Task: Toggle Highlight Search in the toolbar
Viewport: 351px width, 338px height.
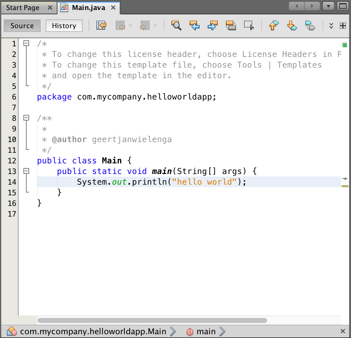Action: pos(231,26)
